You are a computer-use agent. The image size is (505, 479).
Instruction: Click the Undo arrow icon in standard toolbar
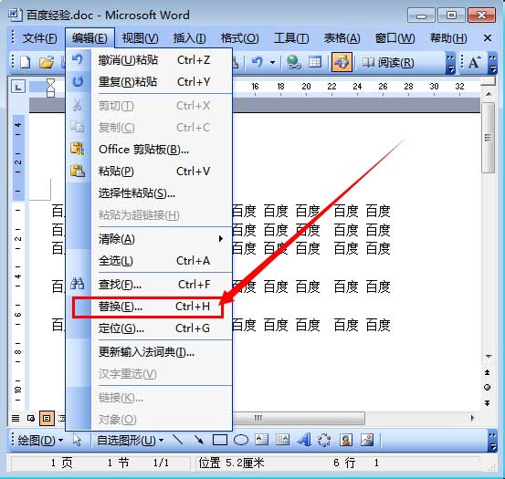point(258,62)
